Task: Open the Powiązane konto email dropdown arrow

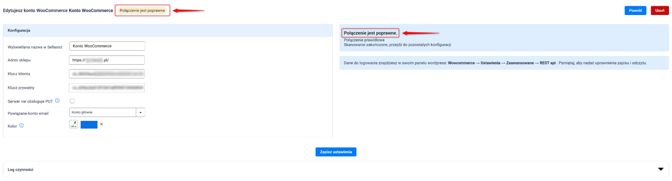Action: coord(141,112)
